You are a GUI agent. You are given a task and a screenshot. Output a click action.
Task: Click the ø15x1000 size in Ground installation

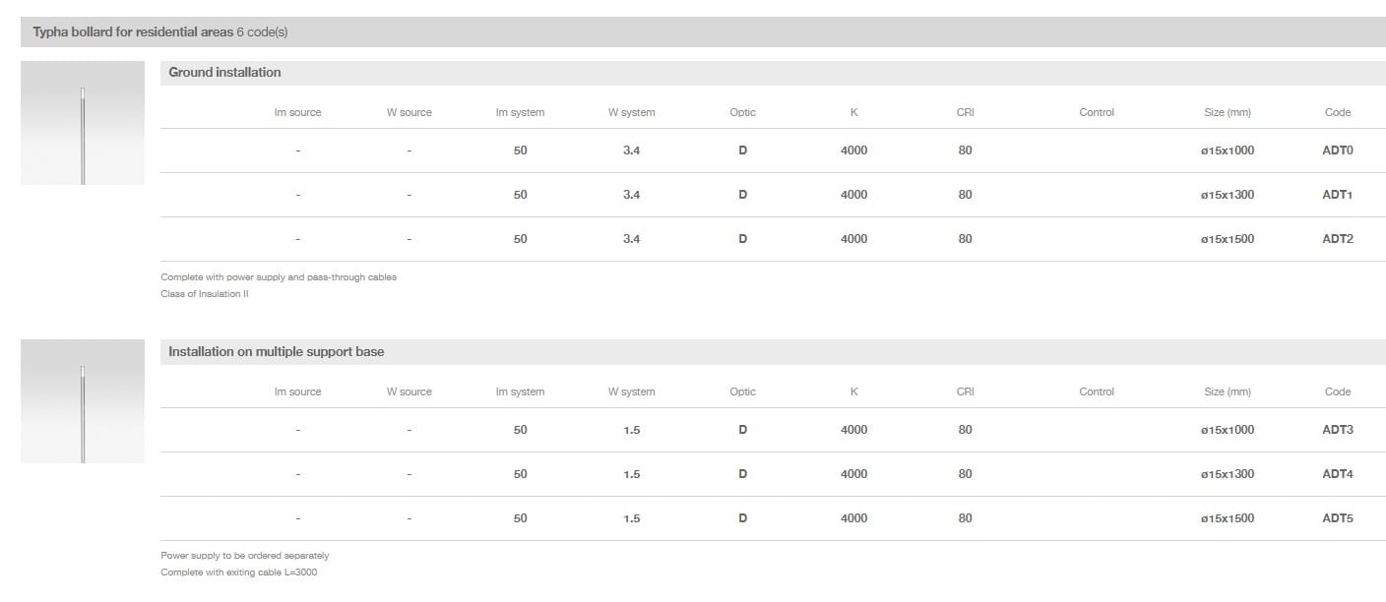pos(1227,150)
